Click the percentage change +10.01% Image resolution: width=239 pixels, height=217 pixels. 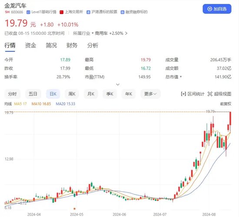tap(68, 25)
